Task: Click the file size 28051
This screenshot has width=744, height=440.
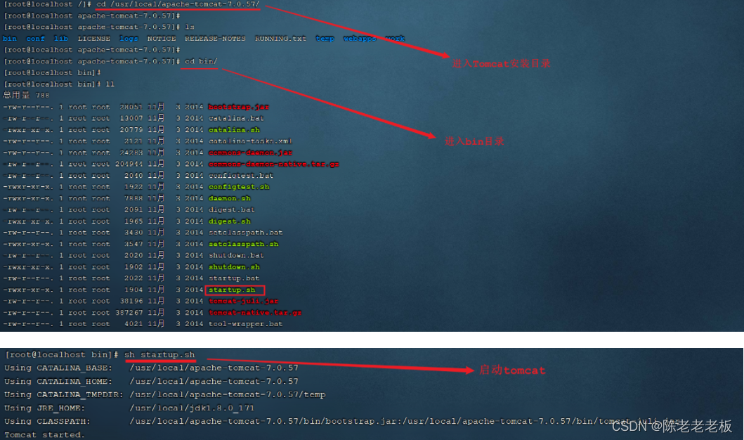Action: (131, 107)
